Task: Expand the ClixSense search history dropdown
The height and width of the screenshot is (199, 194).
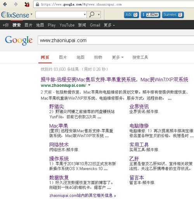Action: point(85,14)
